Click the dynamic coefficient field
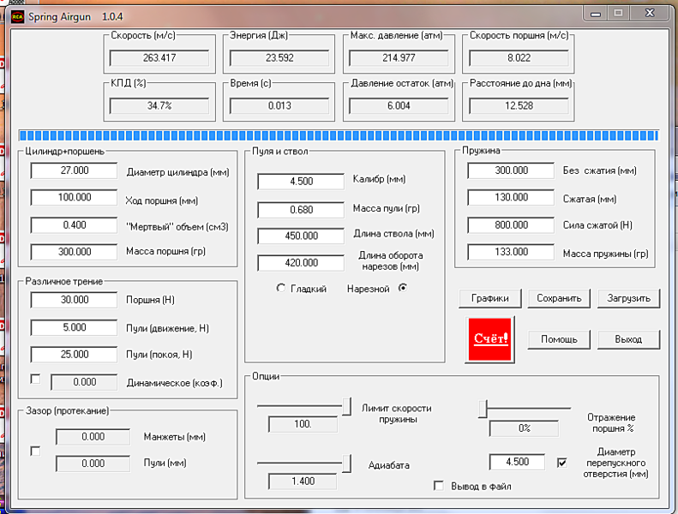The image size is (678, 514). [84, 382]
